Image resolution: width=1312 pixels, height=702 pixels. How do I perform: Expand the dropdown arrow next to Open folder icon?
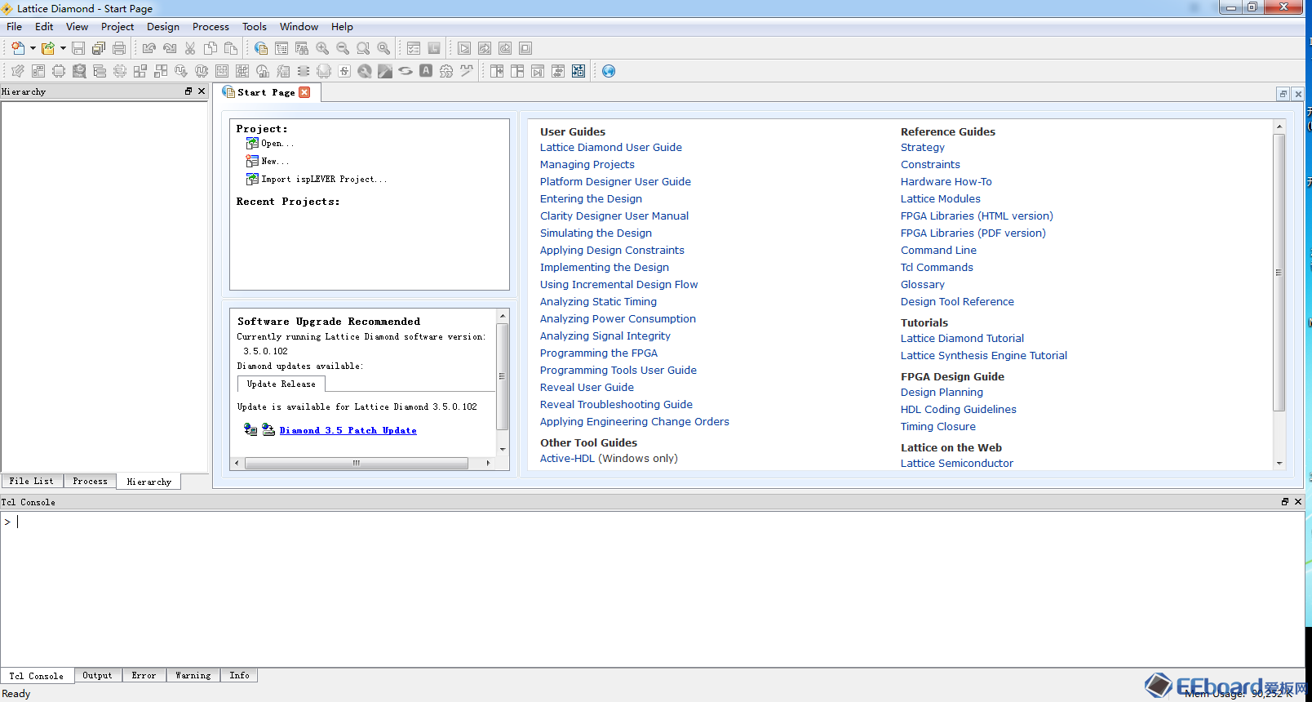coord(63,48)
